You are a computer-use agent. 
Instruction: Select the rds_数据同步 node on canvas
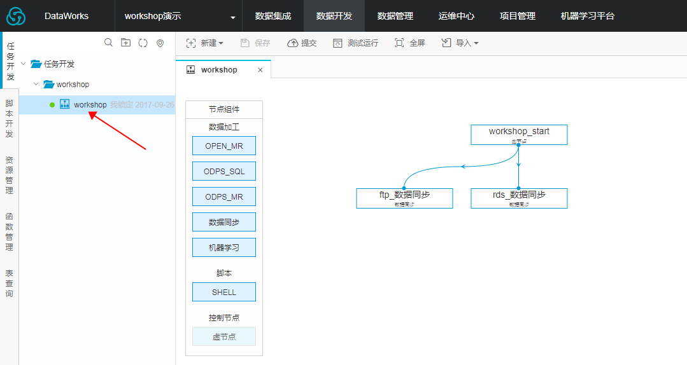[519, 198]
